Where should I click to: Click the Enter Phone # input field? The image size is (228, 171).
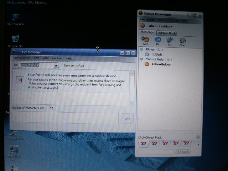coord(36,65)
